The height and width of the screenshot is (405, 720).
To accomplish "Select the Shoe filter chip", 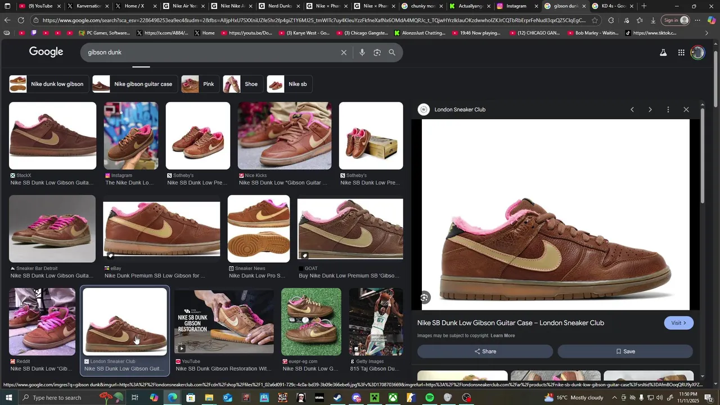I will click(243, 84).
